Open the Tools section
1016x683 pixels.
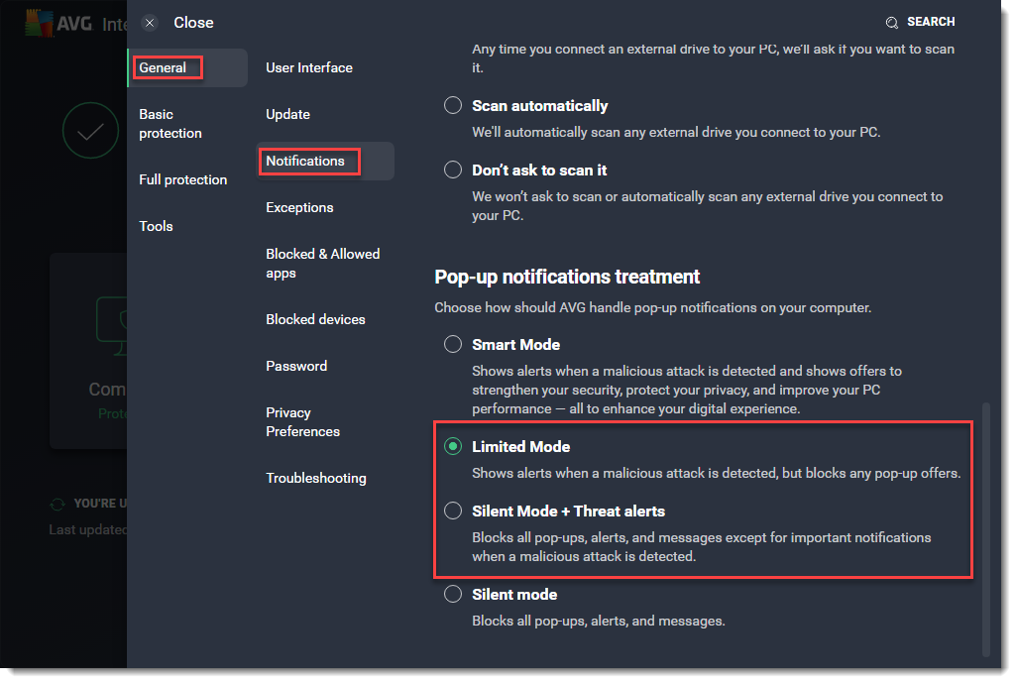pos(156,226)
